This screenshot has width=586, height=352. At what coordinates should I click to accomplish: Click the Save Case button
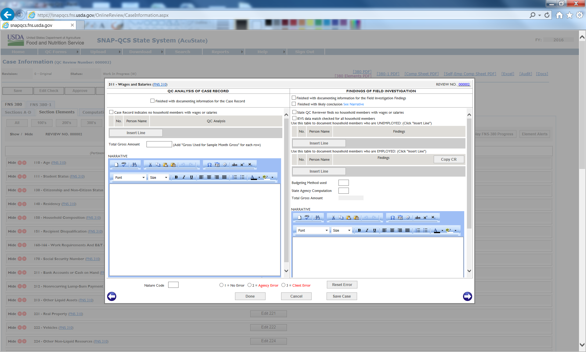pyautogui.click(x=342, y=296)
